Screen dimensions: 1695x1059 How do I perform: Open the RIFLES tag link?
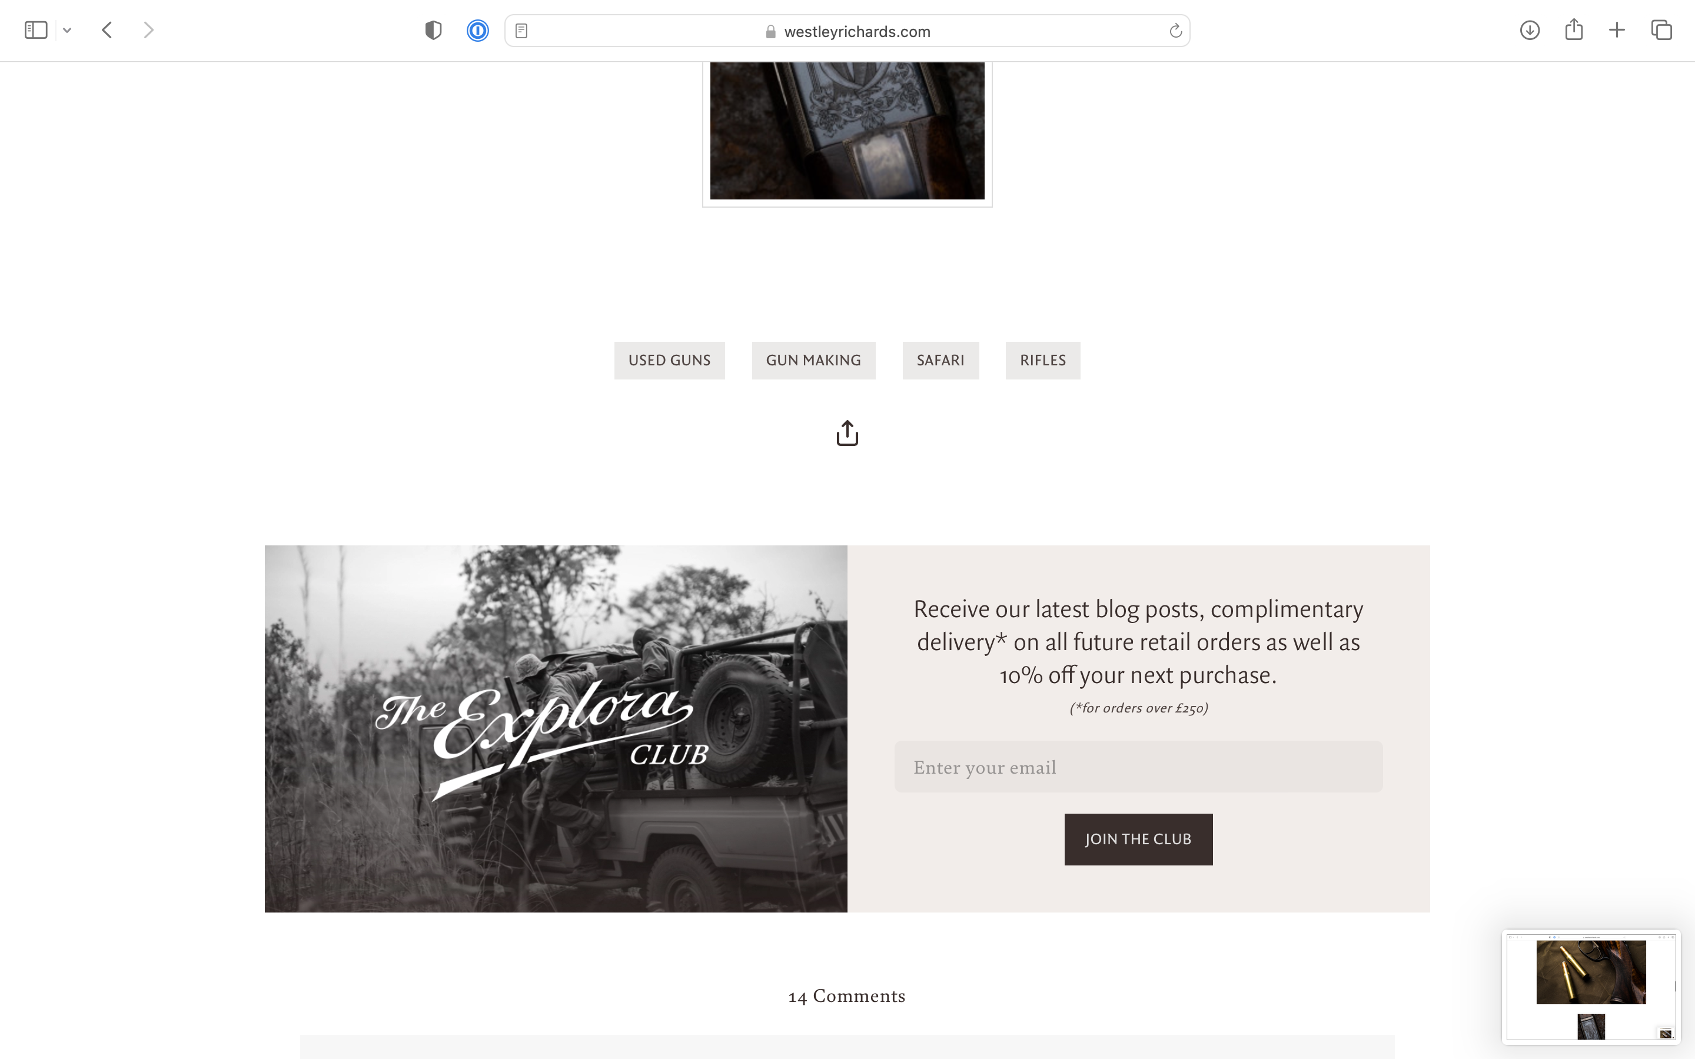pos(1043,361)
